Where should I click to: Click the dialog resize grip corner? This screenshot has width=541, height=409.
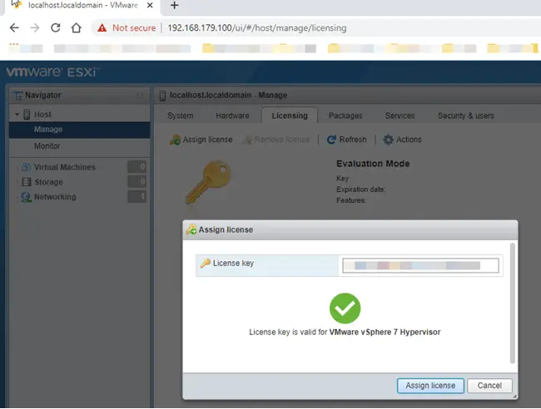click(514, 397)
